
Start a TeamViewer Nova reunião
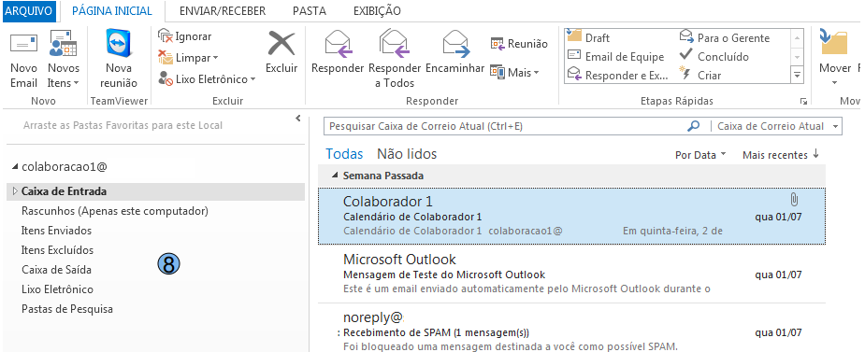(119, 60)
